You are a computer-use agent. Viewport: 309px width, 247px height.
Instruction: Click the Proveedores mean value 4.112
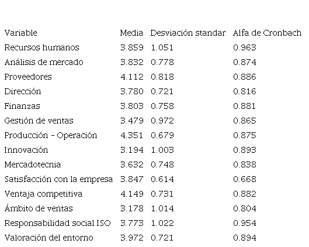pyautogui.click(x=132, y=77)
